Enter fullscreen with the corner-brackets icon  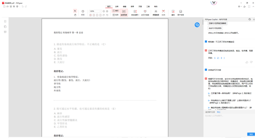coord(249,6)
